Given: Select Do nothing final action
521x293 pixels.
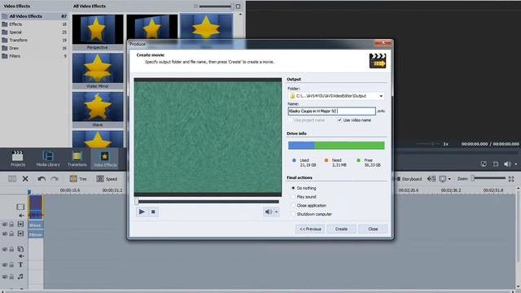Looking at the screenshot, I should (x=293, y=188).
